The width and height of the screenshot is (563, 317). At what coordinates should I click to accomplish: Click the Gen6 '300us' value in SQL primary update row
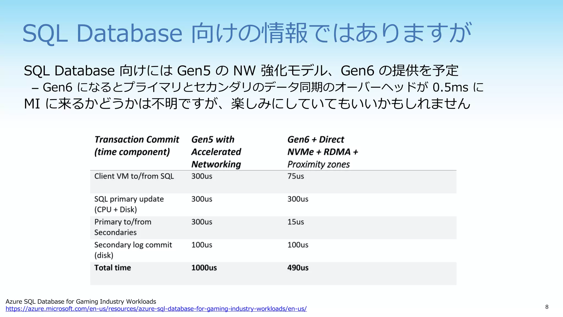(x=298, y=199)
